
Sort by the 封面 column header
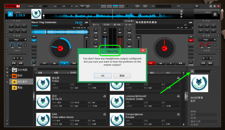(40, 73)
